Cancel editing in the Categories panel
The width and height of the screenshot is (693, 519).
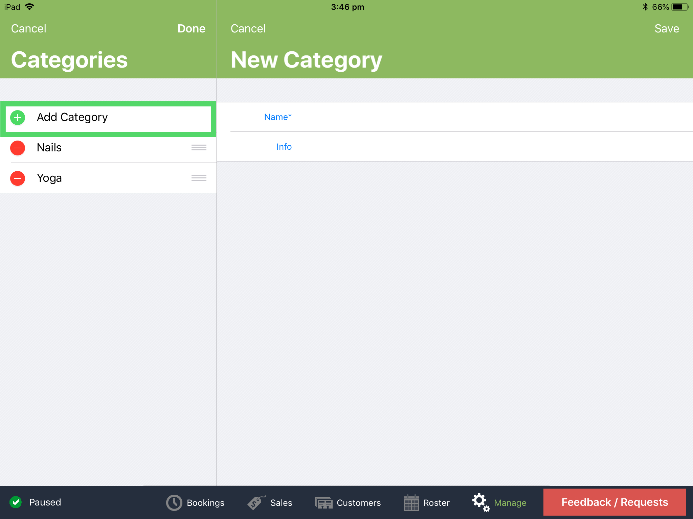[x=29, y=28]
